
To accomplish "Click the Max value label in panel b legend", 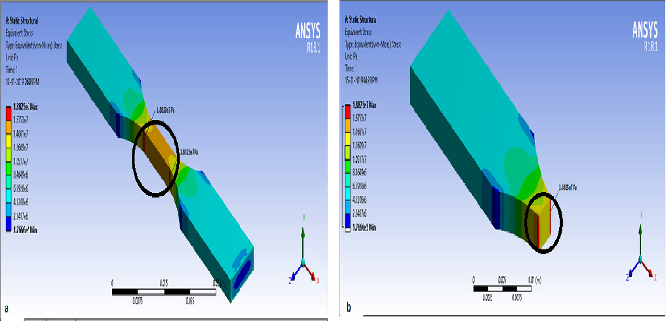I will click(364, 106).
